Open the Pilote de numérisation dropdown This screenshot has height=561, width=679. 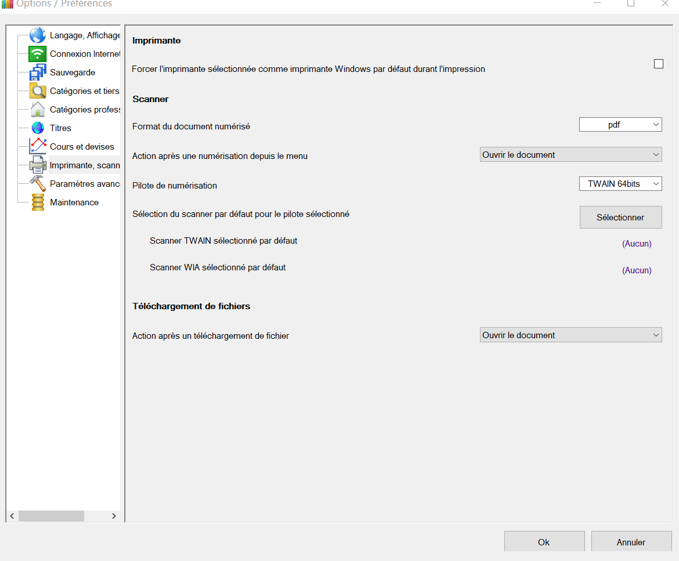620,184
